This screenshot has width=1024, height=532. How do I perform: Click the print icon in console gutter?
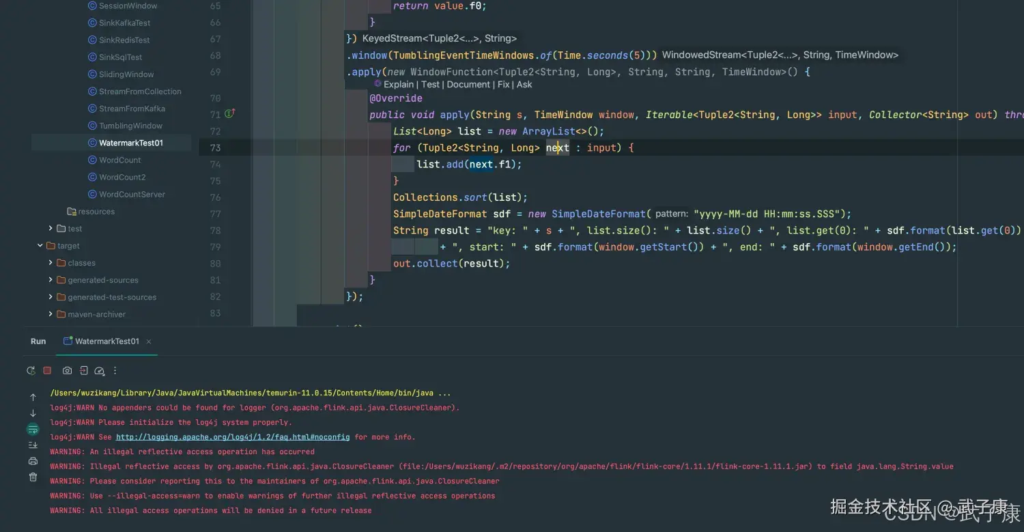(33, 461)
